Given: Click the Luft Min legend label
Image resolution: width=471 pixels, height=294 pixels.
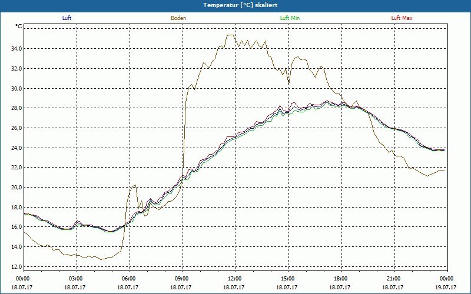Looking at the screenshot, I should pyautogui.click(x=290, y=18).
